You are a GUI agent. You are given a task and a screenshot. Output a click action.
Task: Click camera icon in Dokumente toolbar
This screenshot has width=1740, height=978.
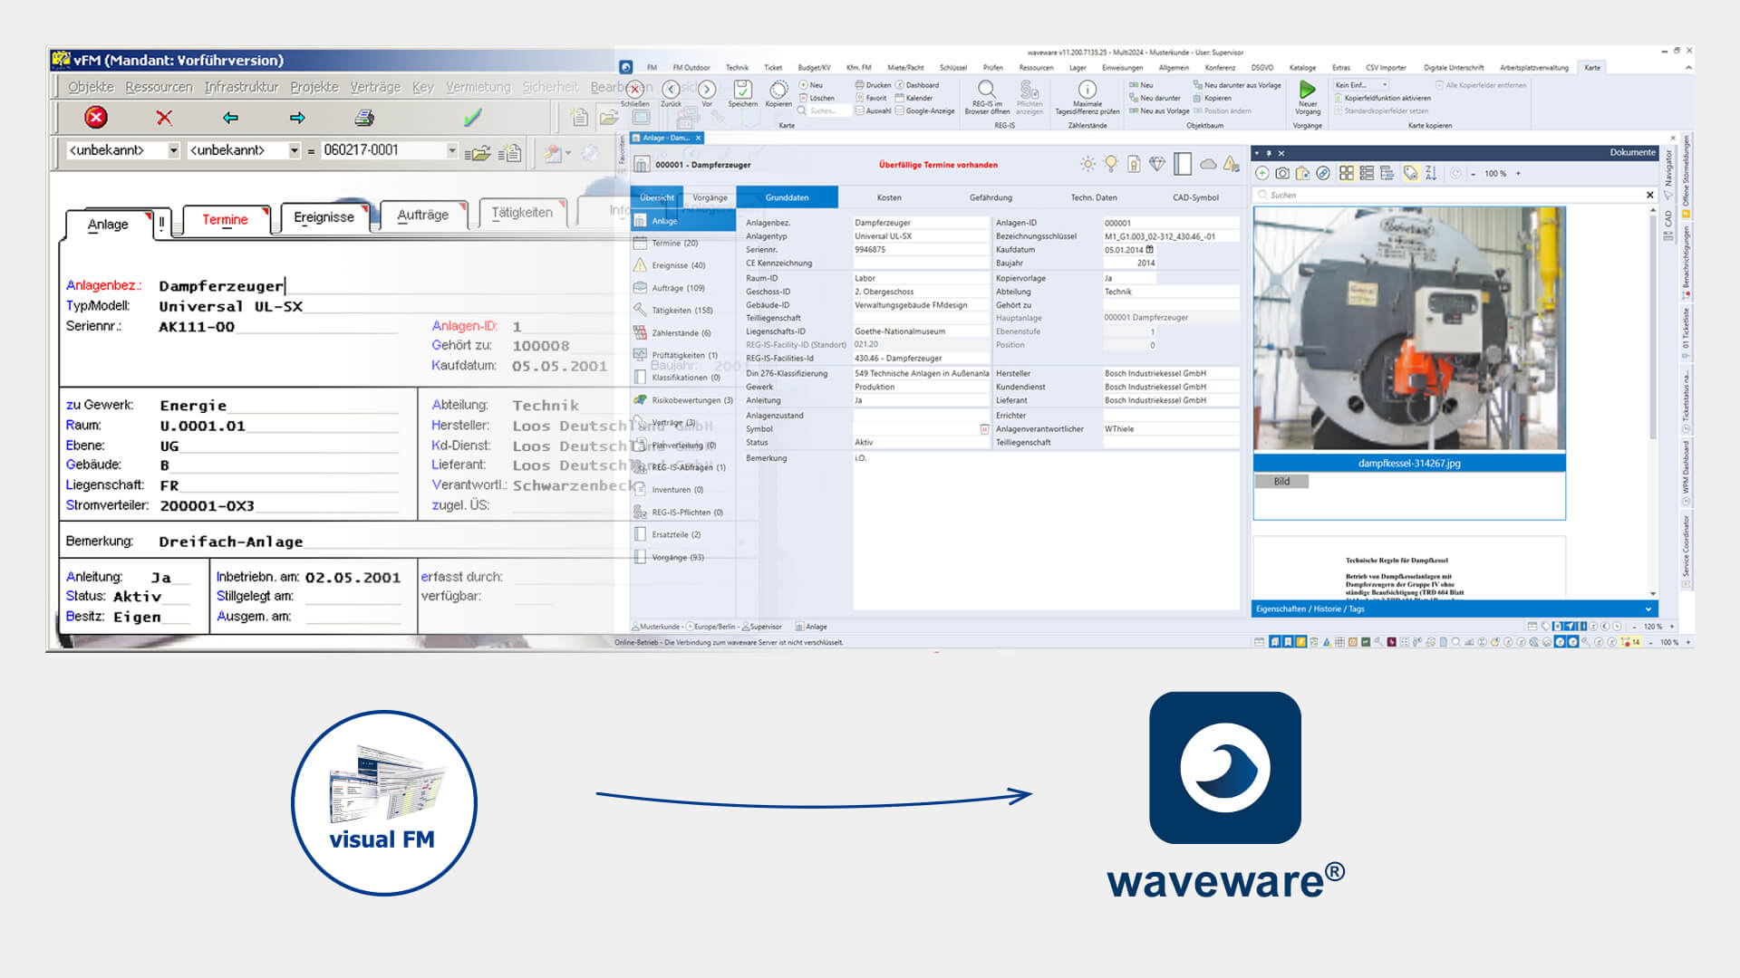coord(1282,173)
